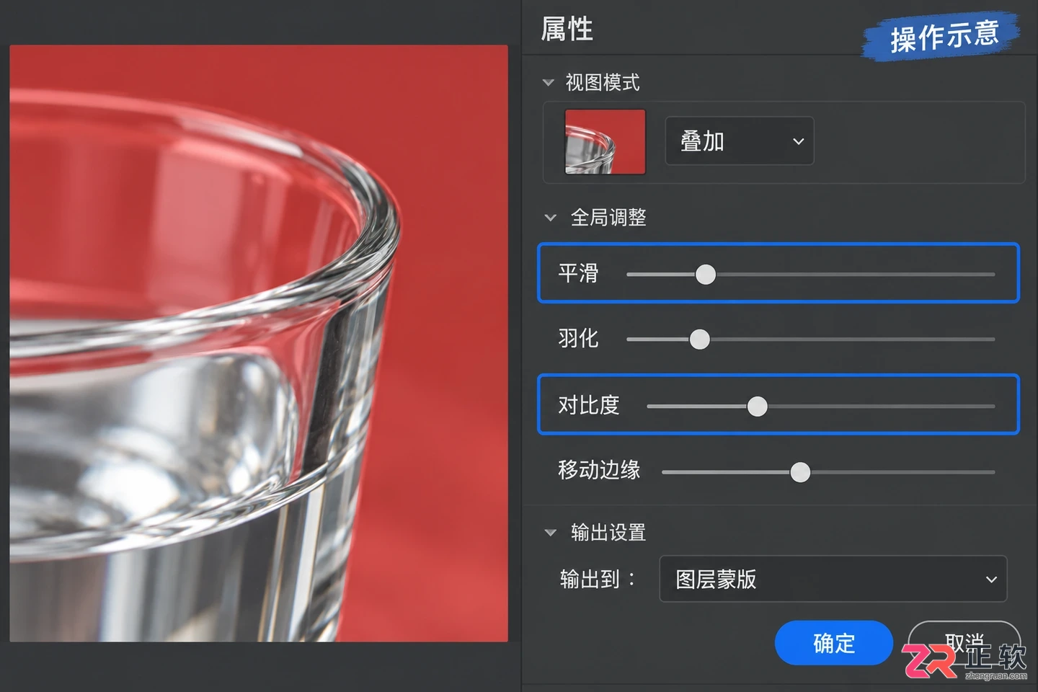1038x692 pixels.
Task: Click the 移动边缘 label text
Action: (599, 470)
